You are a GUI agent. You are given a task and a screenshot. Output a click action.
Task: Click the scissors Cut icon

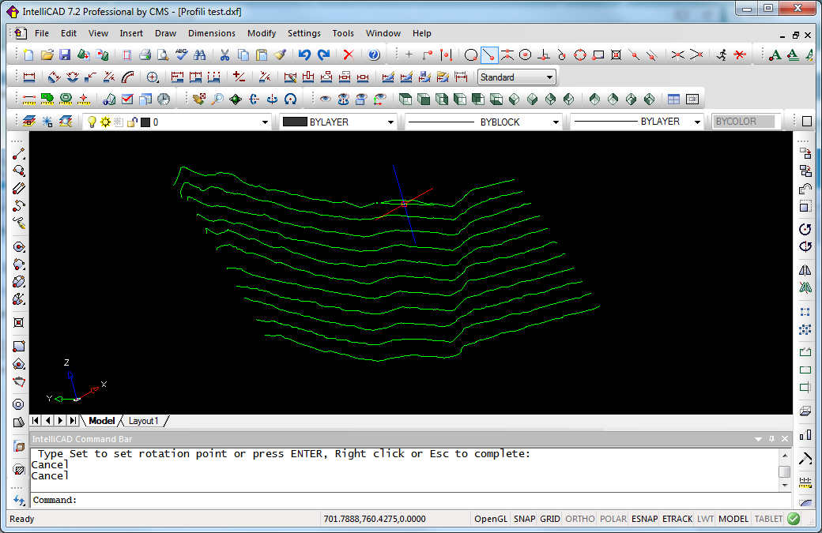click(x=224, y=54)
